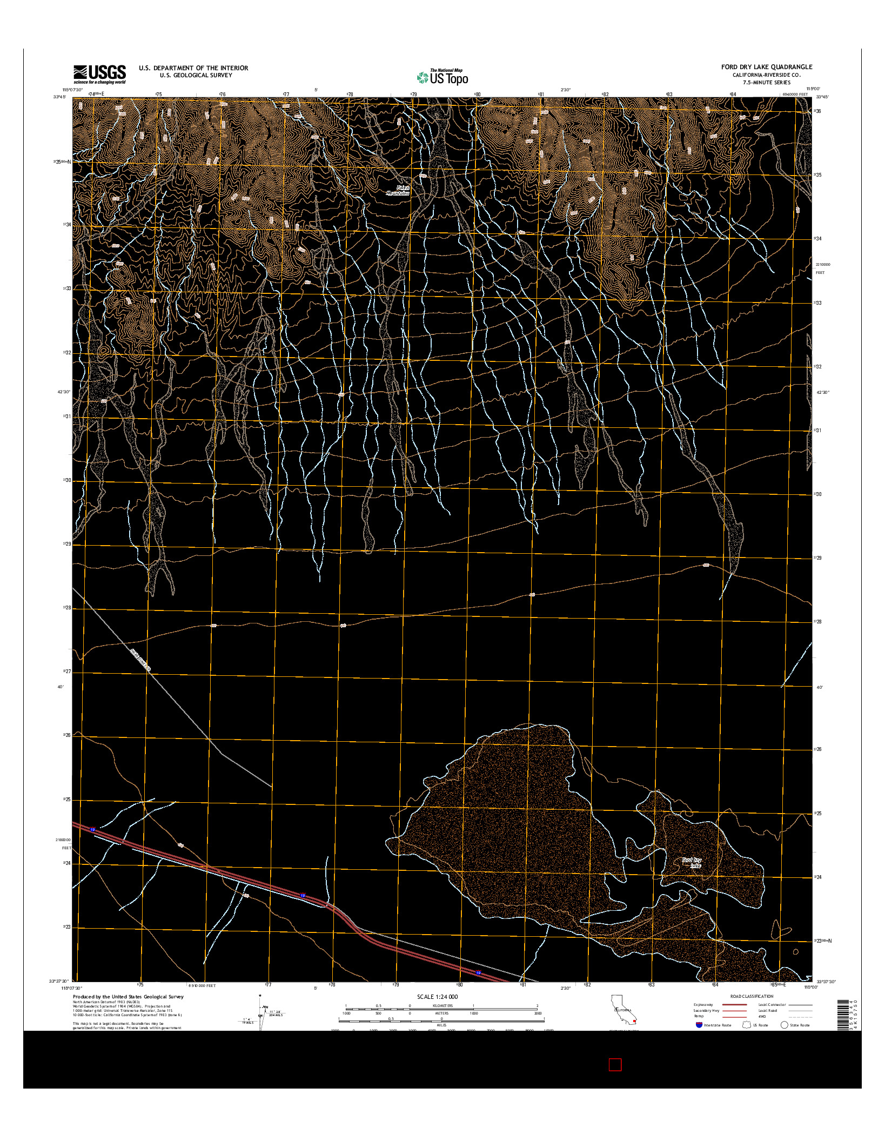Viewport: 885px width, 1128px height.
Task: Click the Secondary Hwy line in the legend
Action: tap(735, 1010)
